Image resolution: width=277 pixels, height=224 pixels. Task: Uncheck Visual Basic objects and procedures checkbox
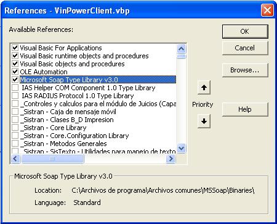(15, 64)
